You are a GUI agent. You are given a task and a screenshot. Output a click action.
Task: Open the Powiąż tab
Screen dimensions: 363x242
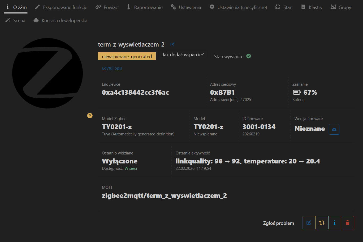coord(107,7)
